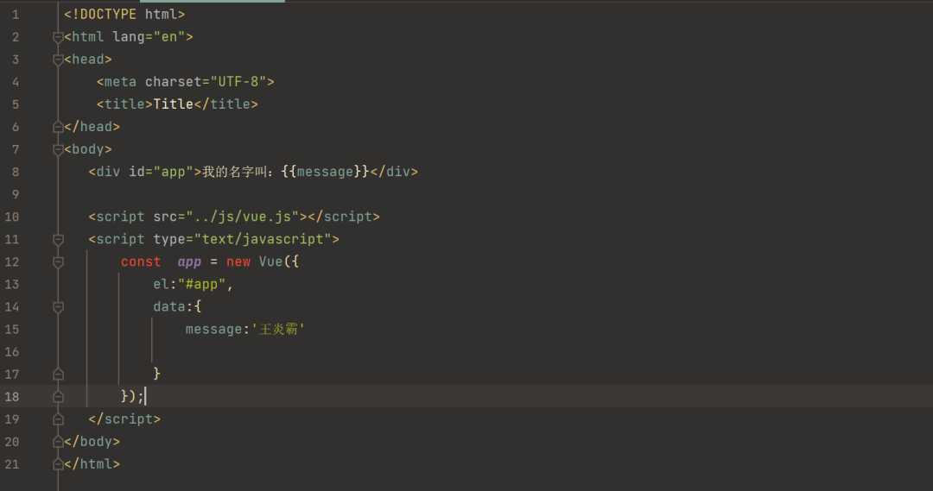Click fold end marker beside </html>
Image resolution: width=933 pixels, height=491 pixels.
pyautogui.click(x=58, y=464)
